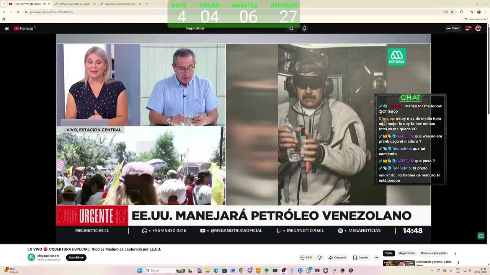Go back in browser history
Image resolution: width=490 pixels, height=275 pixels.
click(4, 12)
